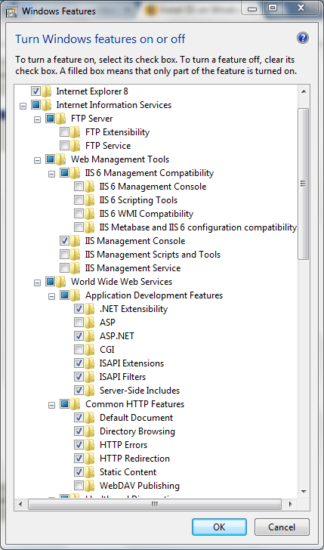Viewport: 324px width, 550px height.
Task: Click the ASP.NET folder icon
Action: 90,336
